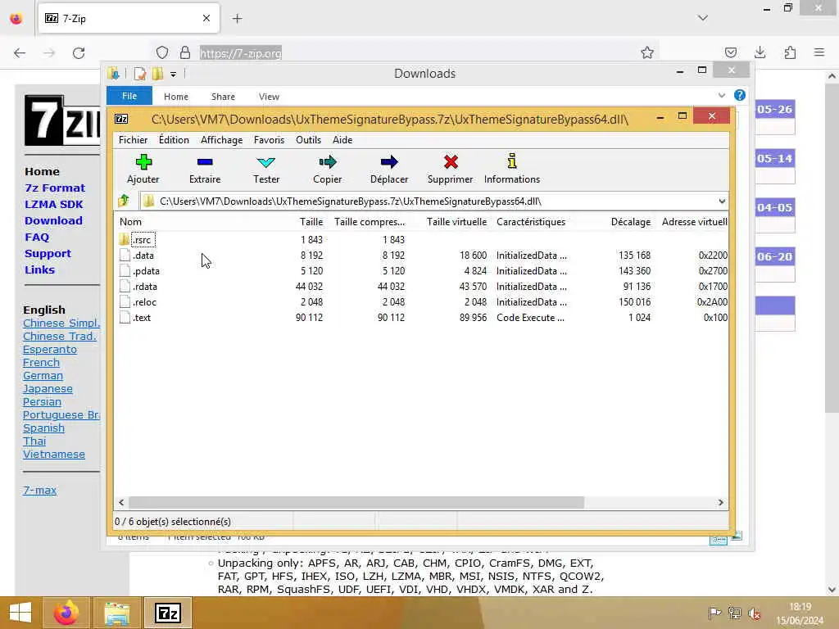This screenshot has height=629, width=839.
Task: Click the 7z icon in the 7-Zip title bar
Action: 121,119
